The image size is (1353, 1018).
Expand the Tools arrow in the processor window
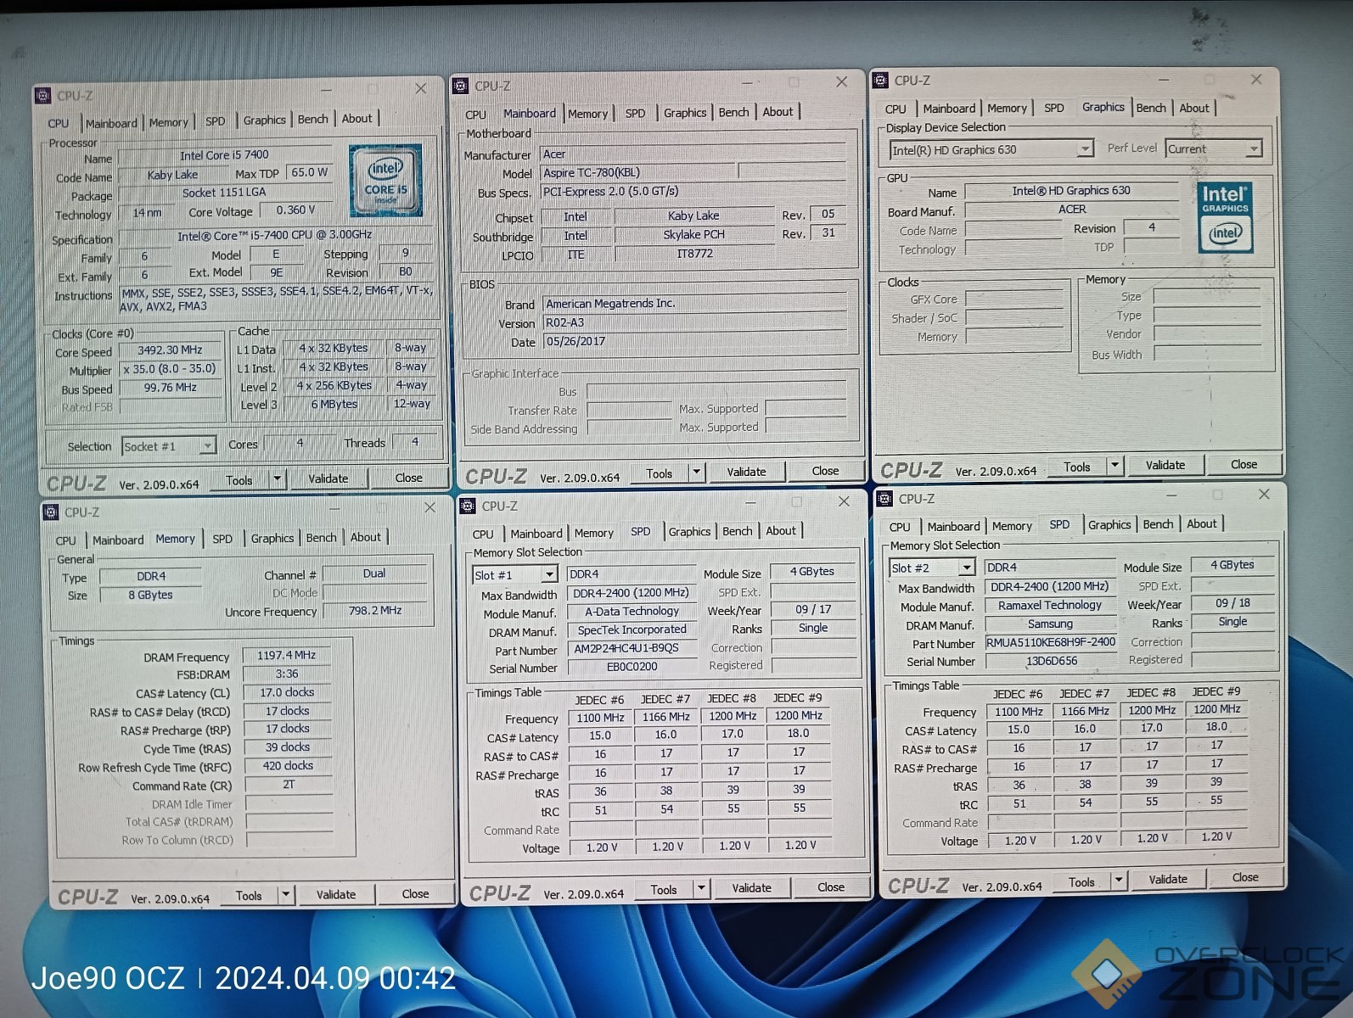[x=277, y=478]
